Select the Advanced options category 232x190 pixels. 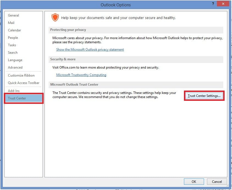(15, 67)
